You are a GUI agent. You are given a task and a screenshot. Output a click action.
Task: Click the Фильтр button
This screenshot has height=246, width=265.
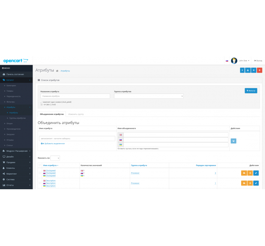point(251,91)
